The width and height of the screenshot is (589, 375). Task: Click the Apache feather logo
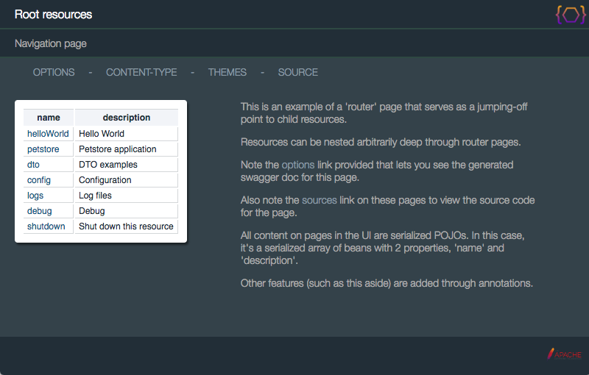click(564, 354)
